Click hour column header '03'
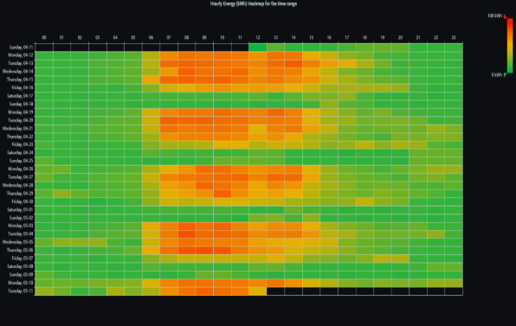This screenshot has width=516, height=326. (98, 38)
